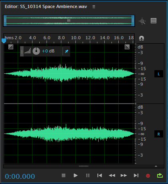The height and width of the screenshot is (184, 168).
Task: Click the left channel waveform
Action: tap(69, 73)
